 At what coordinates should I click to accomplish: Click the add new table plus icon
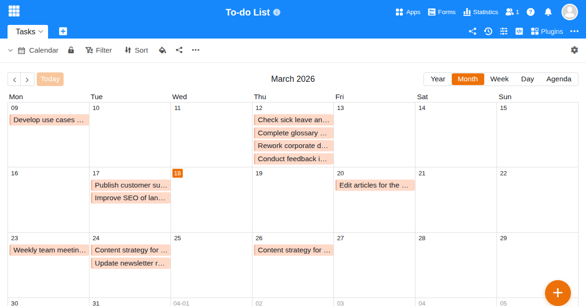coord(63,31)
